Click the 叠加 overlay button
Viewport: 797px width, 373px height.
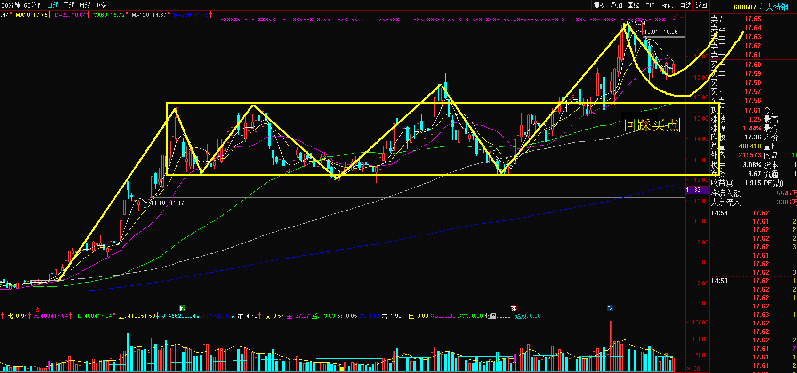(x=616, y=5)
